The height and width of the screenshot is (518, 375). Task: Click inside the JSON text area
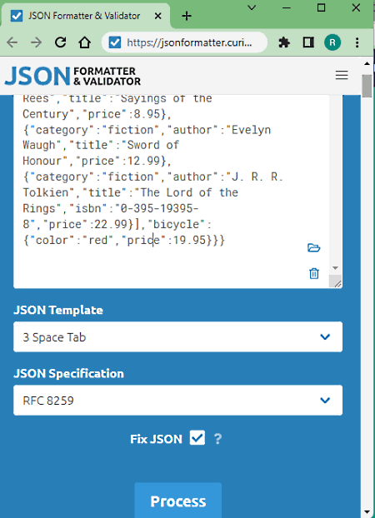pos(172,191)
